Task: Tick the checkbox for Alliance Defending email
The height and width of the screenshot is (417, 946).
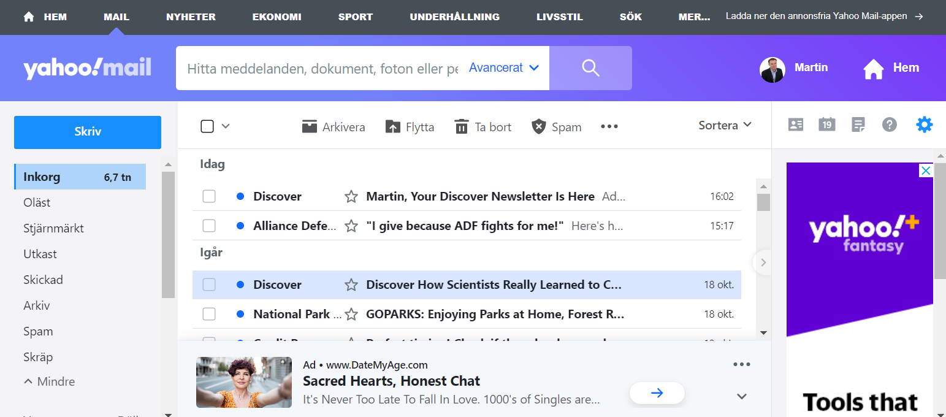Action: coord(209,226)
